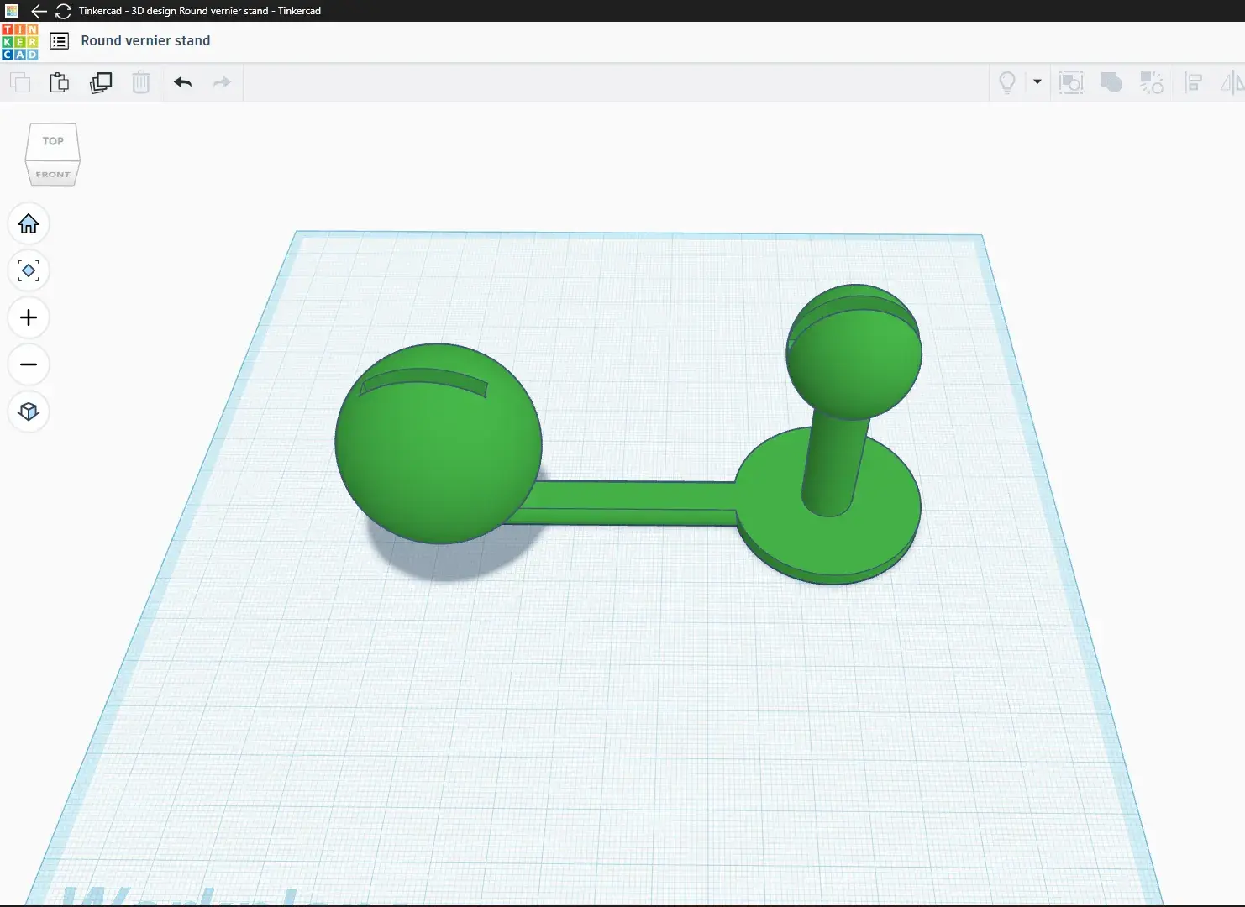Toggle the show all lightbulb icon
The image size is (1245, 907).
[x=1007, y=82]
